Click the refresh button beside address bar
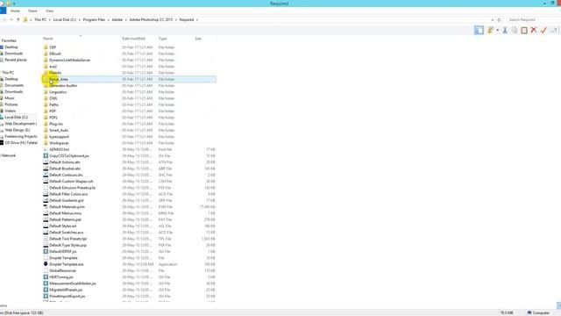This screenshot has width=561, height=316. (499, 19)
